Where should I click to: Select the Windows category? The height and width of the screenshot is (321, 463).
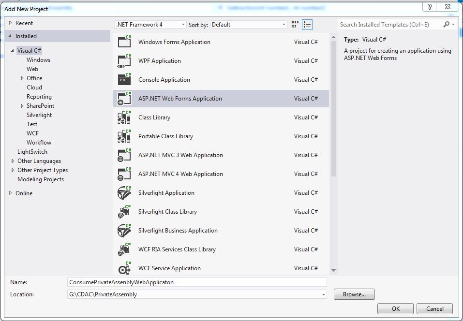click(x=38, y=60)
